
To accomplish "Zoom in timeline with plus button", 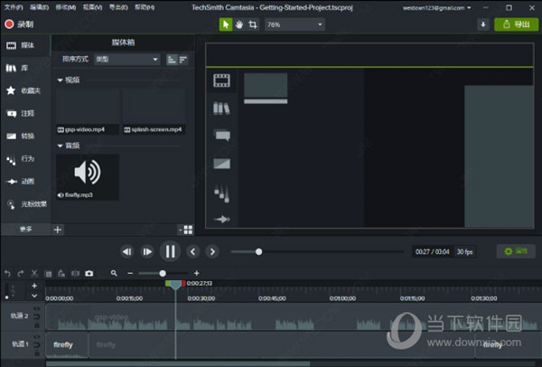I will tap(196, 273).
